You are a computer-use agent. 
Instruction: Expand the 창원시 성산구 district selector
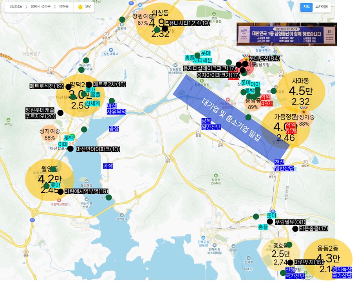[41, 7]
